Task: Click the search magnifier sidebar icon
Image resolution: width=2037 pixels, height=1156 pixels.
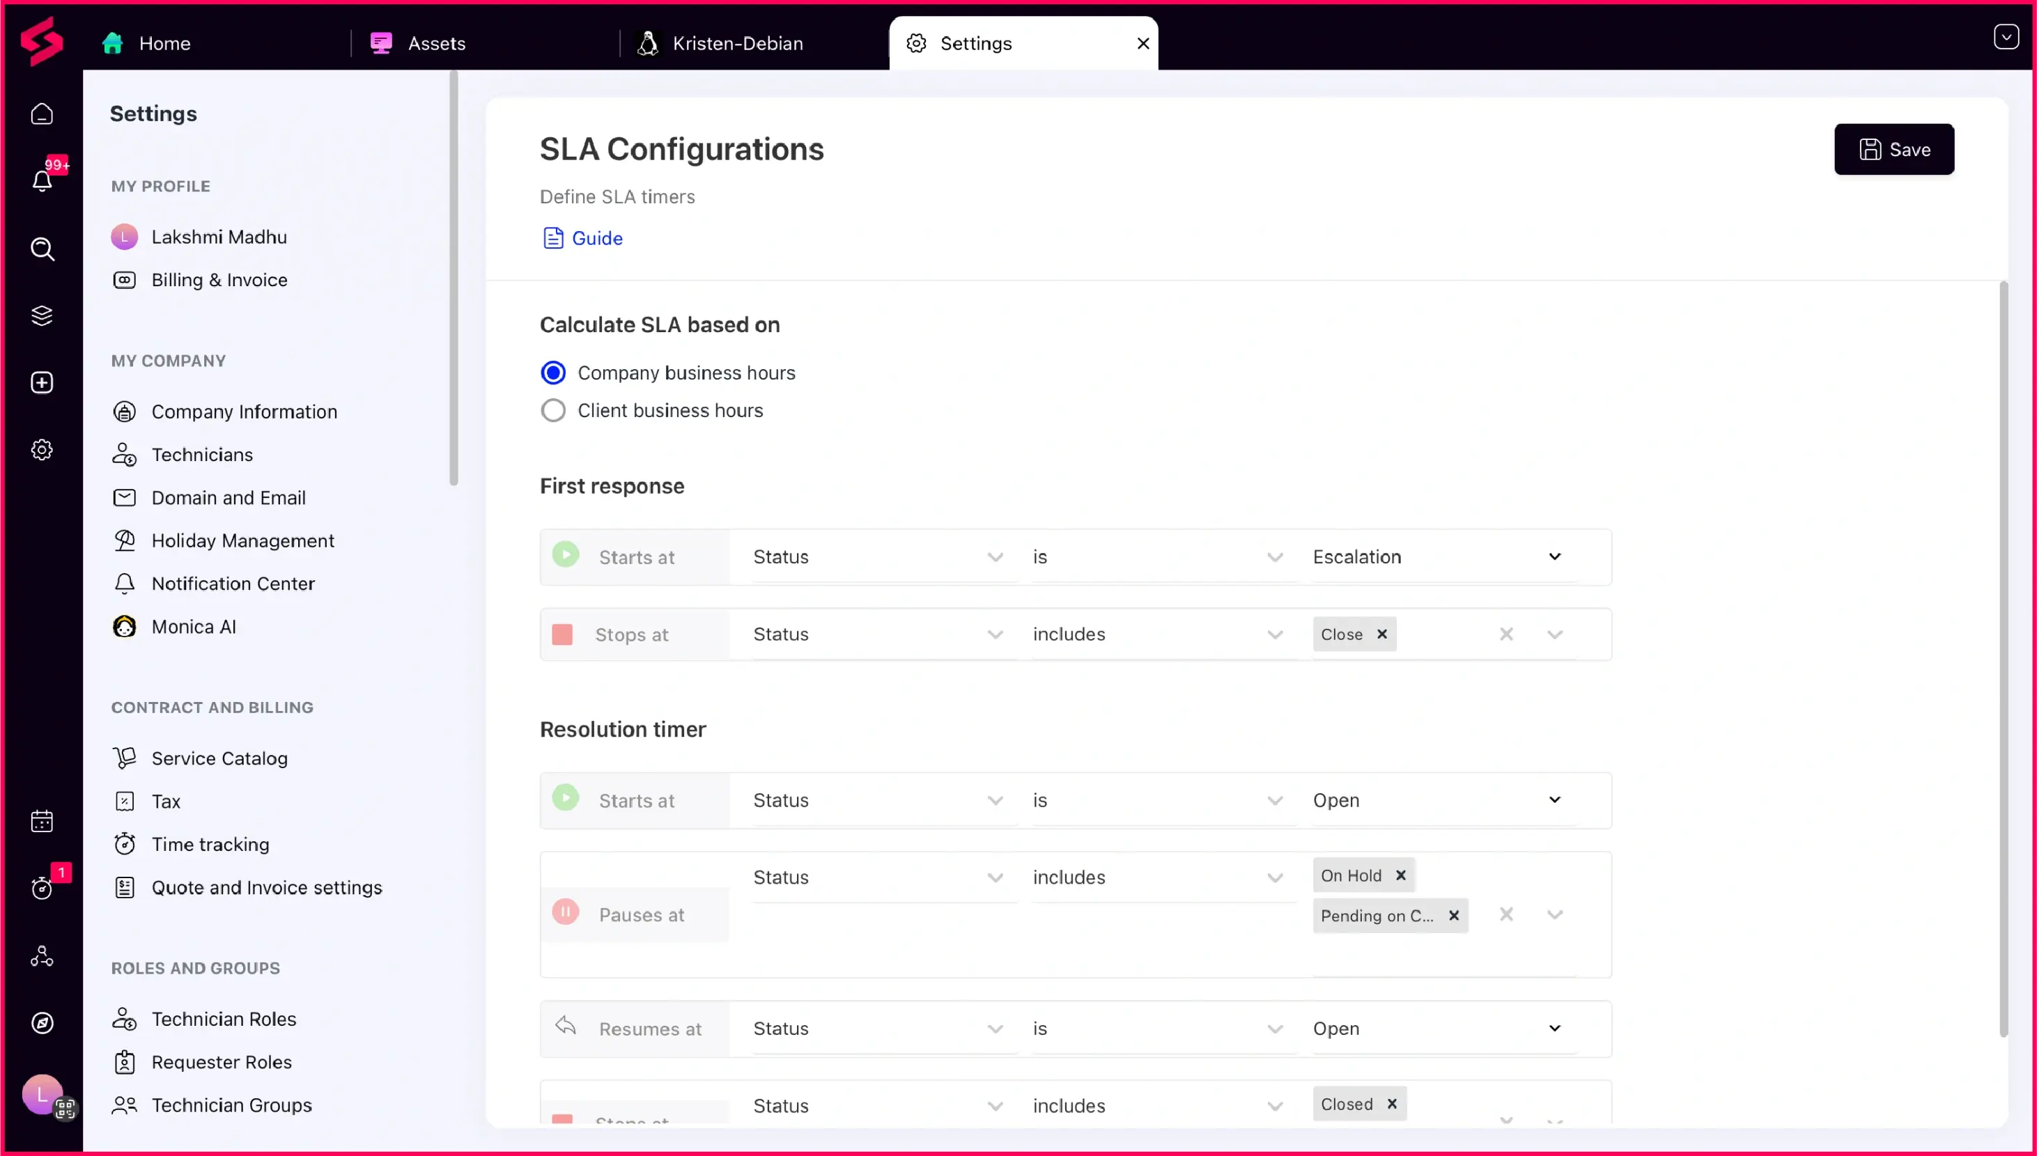Action: click(42, 249)
